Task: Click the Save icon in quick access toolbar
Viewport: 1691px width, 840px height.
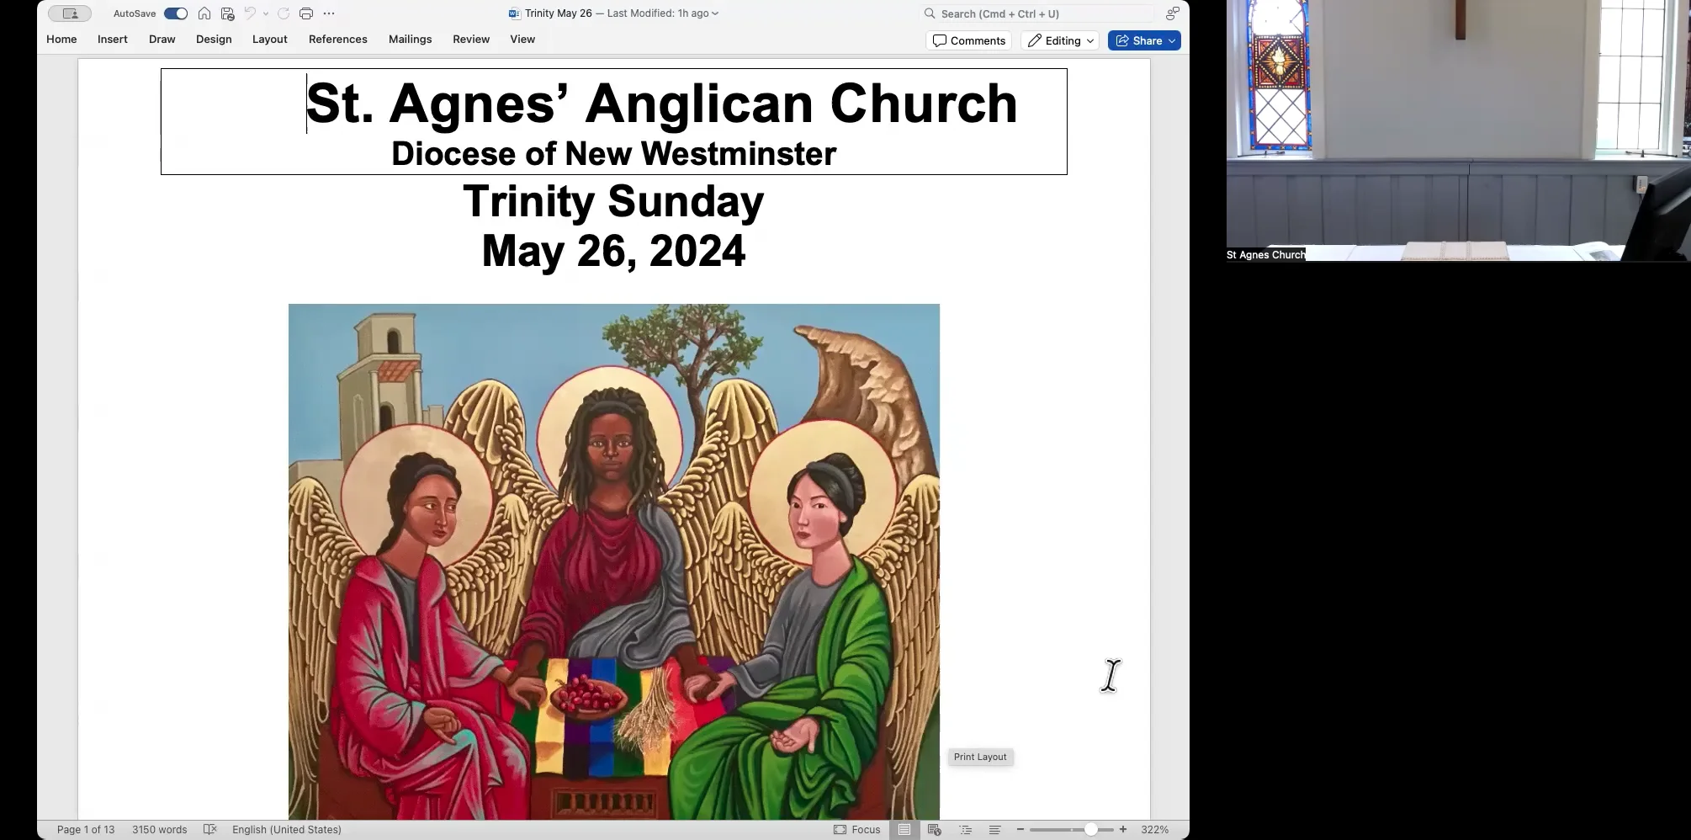Action: click(x=226, y=13)
